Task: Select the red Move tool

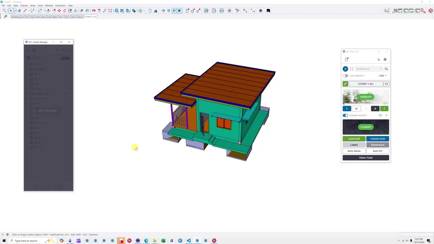Action: pos(59,11)
